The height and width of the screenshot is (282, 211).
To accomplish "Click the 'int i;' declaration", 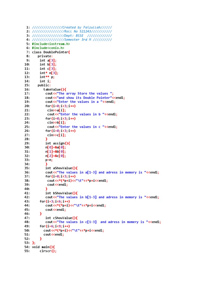I will point(45,81).
